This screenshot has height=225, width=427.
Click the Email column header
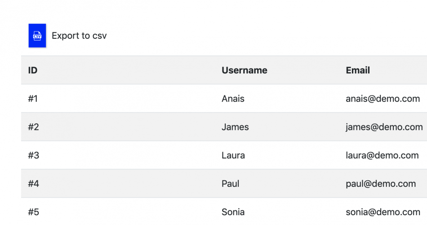(x=358, y=70)
